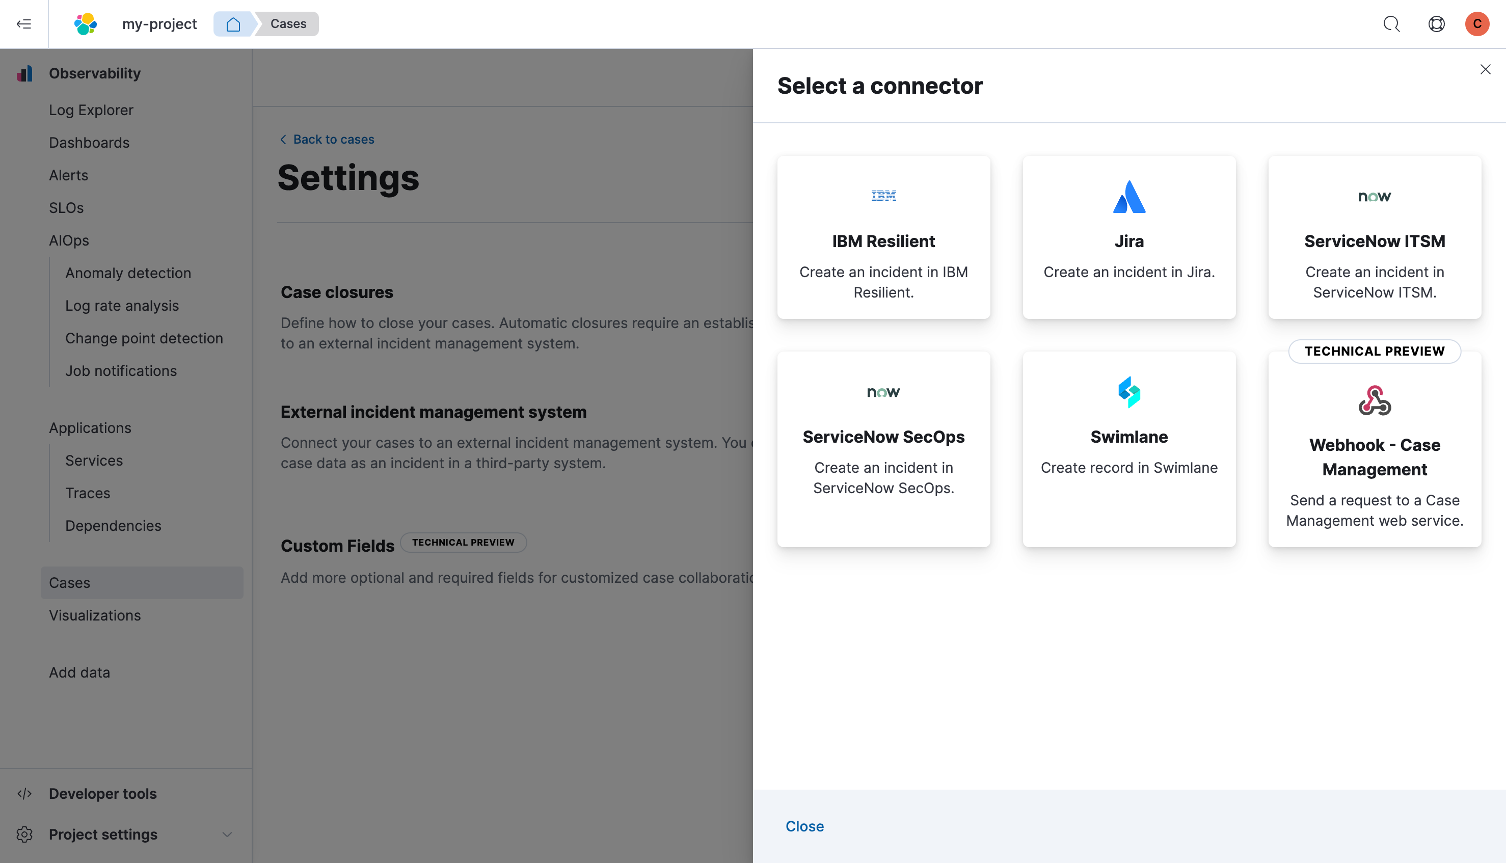The height and width of the screenshot is (863, 1506).
Task: Open the user avatar menu
Action: pyautogui.click(x=1477, y=24)
